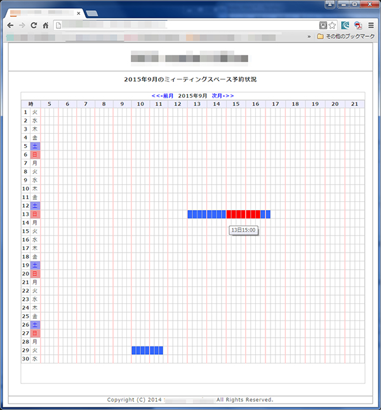
Task: Go to the browser home page icon
Action: (46, 25)
